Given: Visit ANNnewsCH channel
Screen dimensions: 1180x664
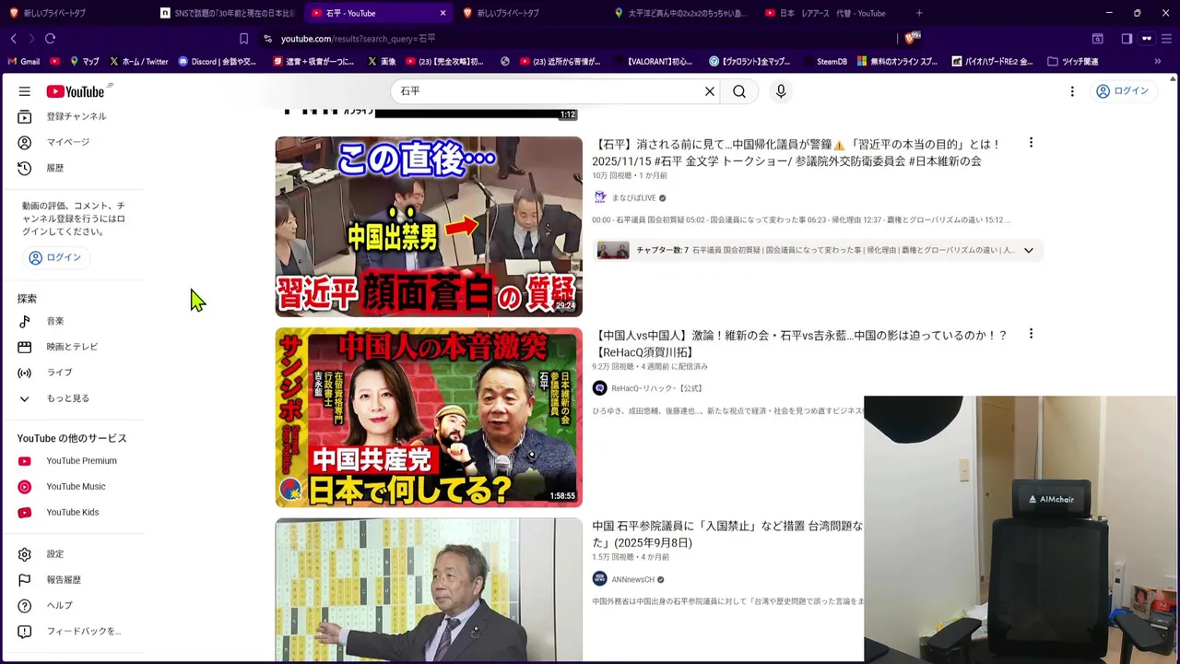Looking at the screenshot, I should point(632,580).
